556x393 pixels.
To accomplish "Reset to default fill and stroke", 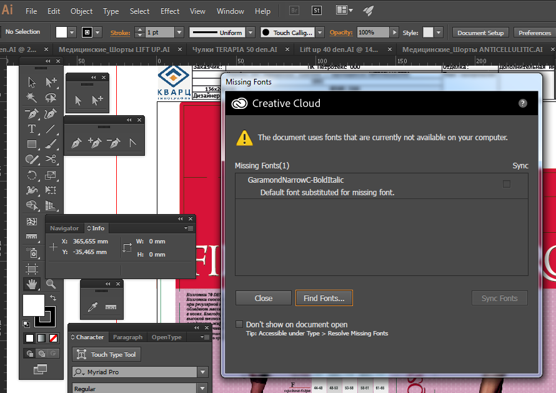I will 26,324.
